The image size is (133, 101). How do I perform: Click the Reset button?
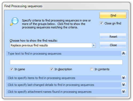[x=113, y=37]
